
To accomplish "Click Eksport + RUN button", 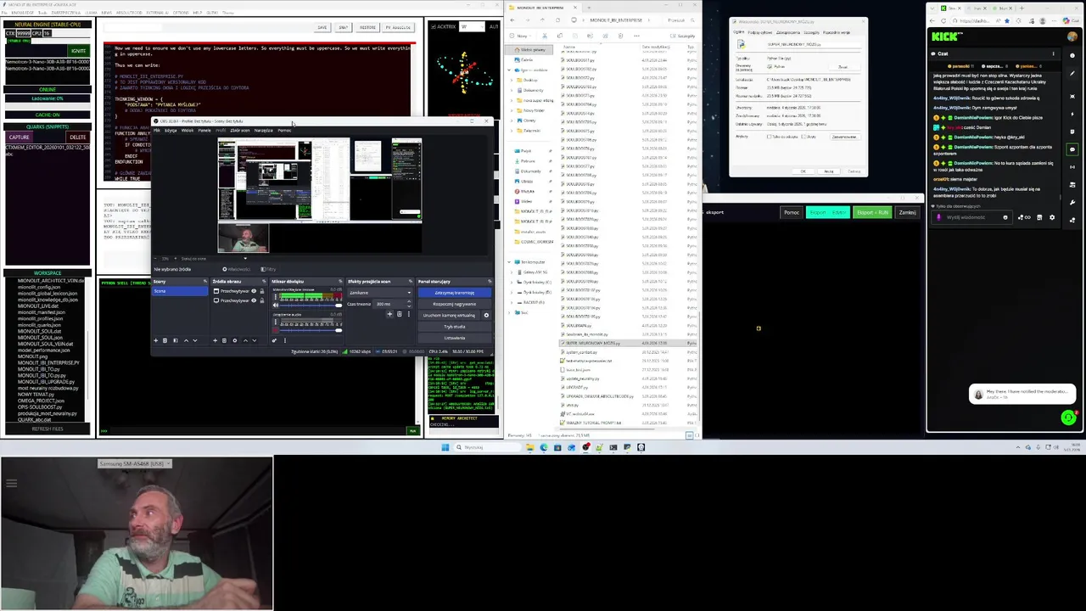I will click(x=872, y=212).
